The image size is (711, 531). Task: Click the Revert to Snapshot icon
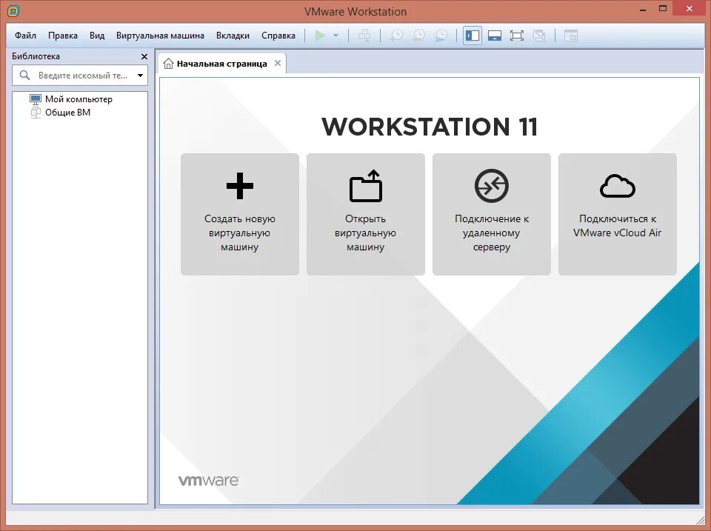[x=418, y=36]
